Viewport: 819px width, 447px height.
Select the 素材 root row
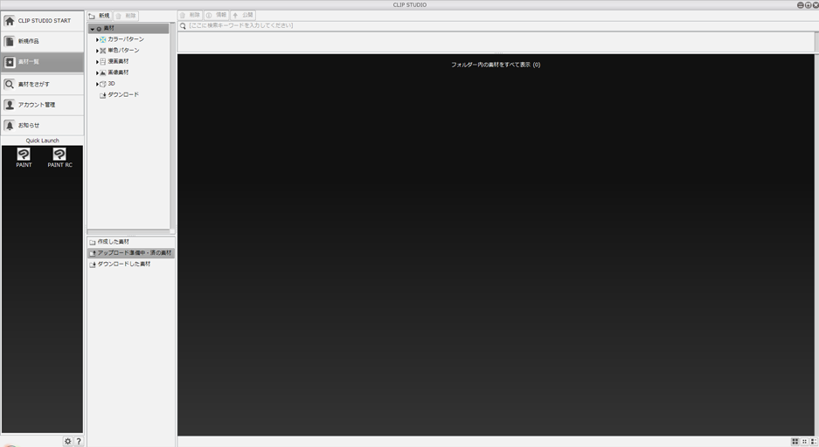128,28
